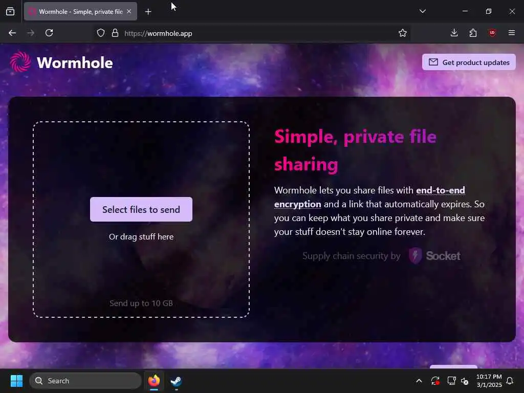Viewport: 524px width, 393px height.
Task: Open the tracking protection shield icon
Action: point(101,33)
